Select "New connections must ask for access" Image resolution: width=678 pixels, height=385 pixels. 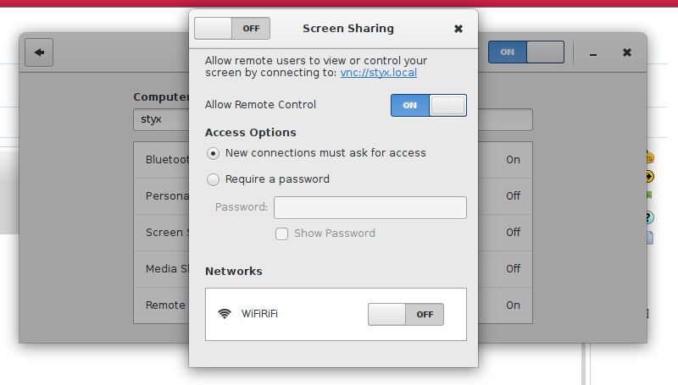tap(213, 153)
